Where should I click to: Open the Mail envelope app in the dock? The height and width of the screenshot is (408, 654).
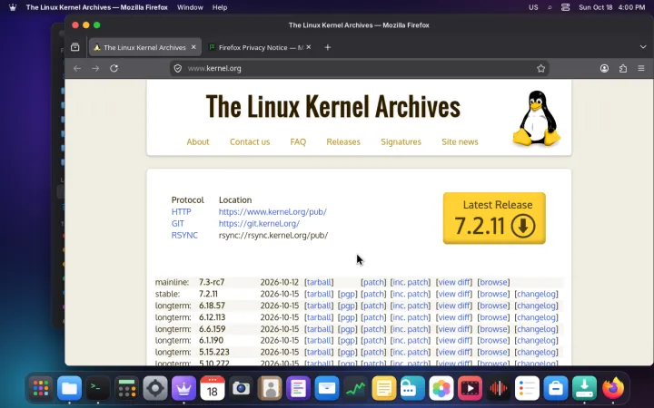point(327,388)
